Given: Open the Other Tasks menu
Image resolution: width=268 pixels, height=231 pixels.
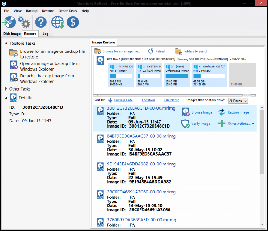Looking at the screenshot, I should tap(68, 11).
